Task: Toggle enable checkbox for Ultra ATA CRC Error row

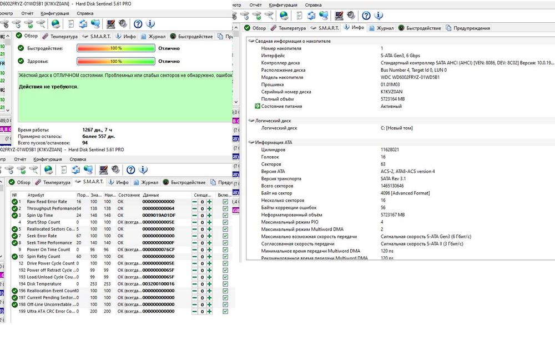Action: click(x=225, y=311)
